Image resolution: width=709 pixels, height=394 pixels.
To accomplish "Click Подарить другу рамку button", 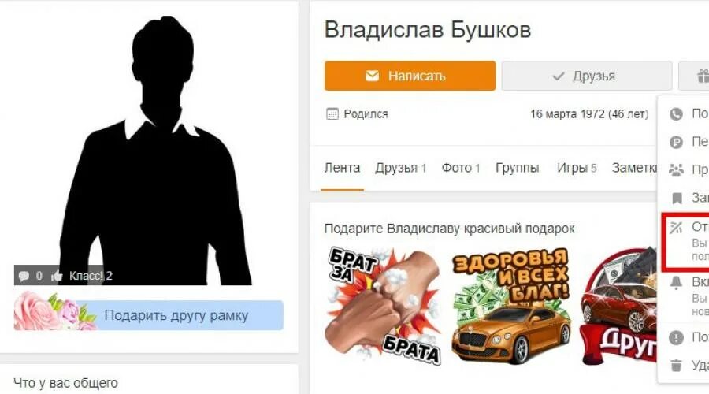I will (x=149, y=315).
